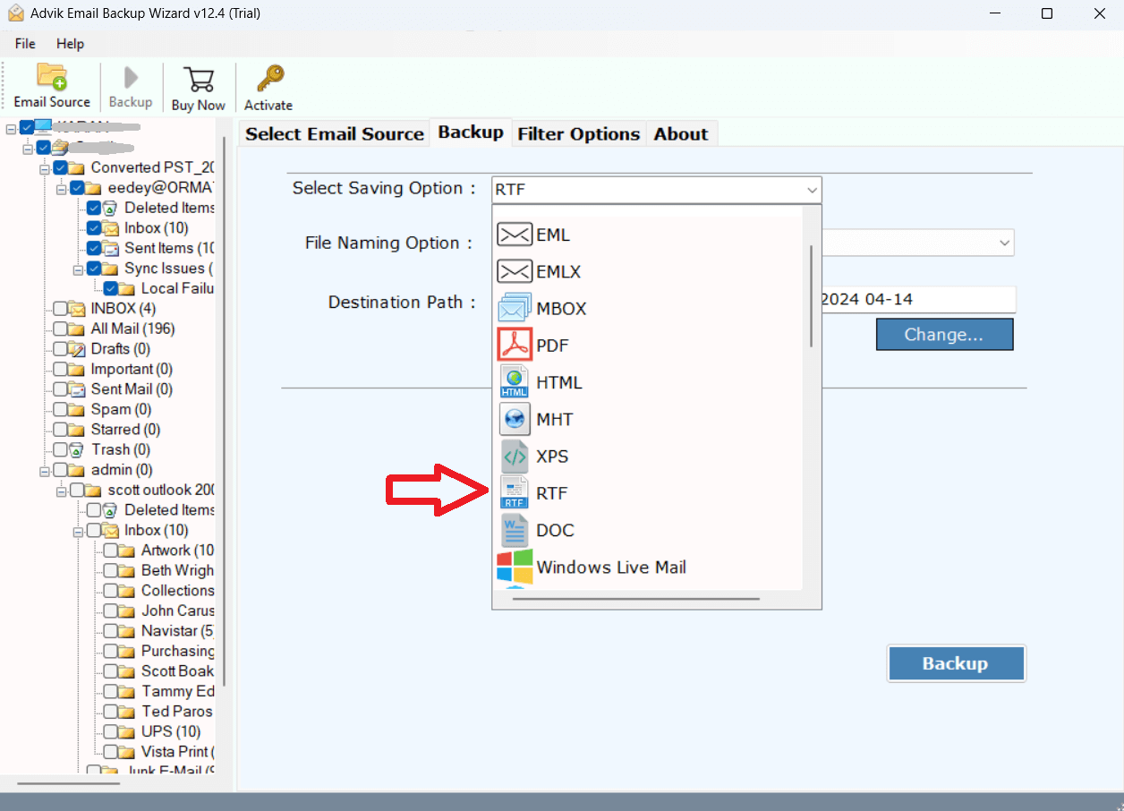Click the Sent Mail (0) folder icon
Viewport: 1124px width, 811px height.
(x=78, y=389)
